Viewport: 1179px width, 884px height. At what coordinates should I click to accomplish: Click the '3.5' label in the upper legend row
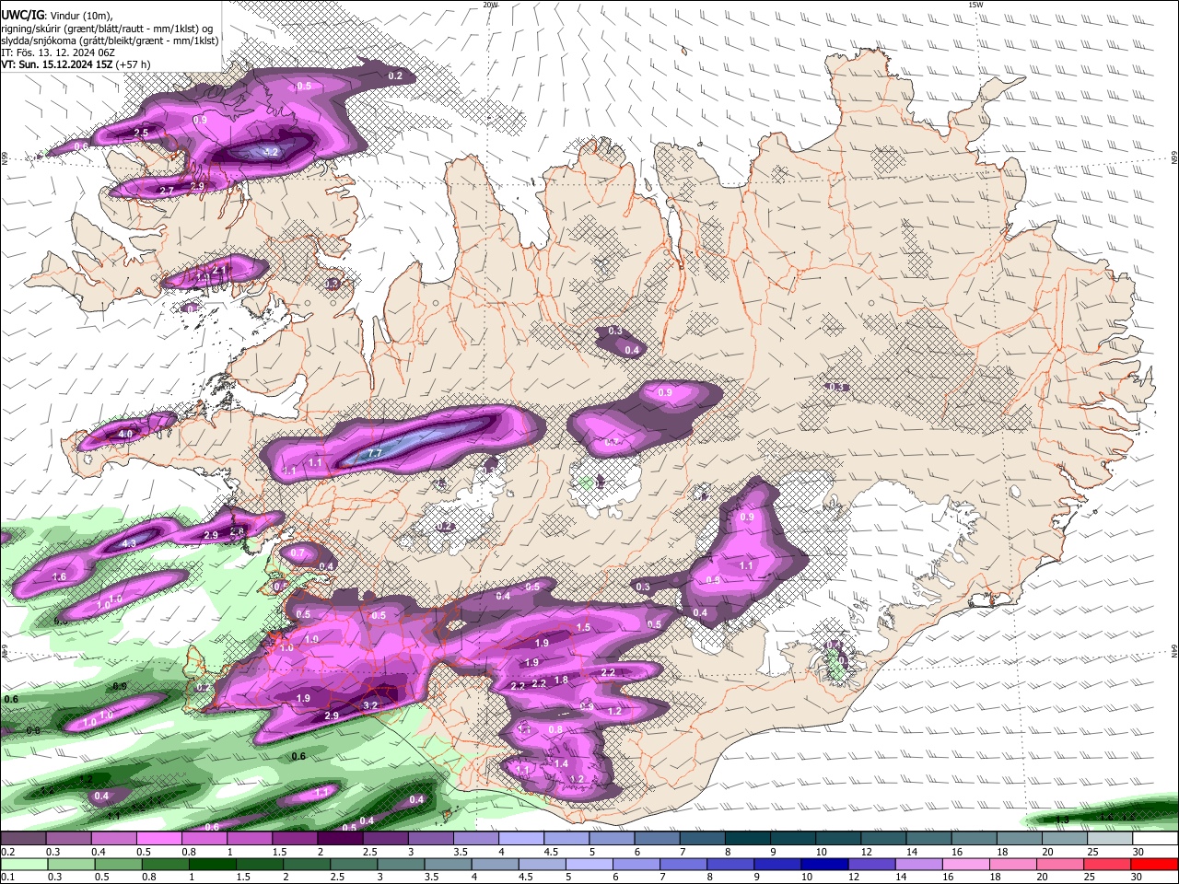pyautogui.click(x=460, y=852)
